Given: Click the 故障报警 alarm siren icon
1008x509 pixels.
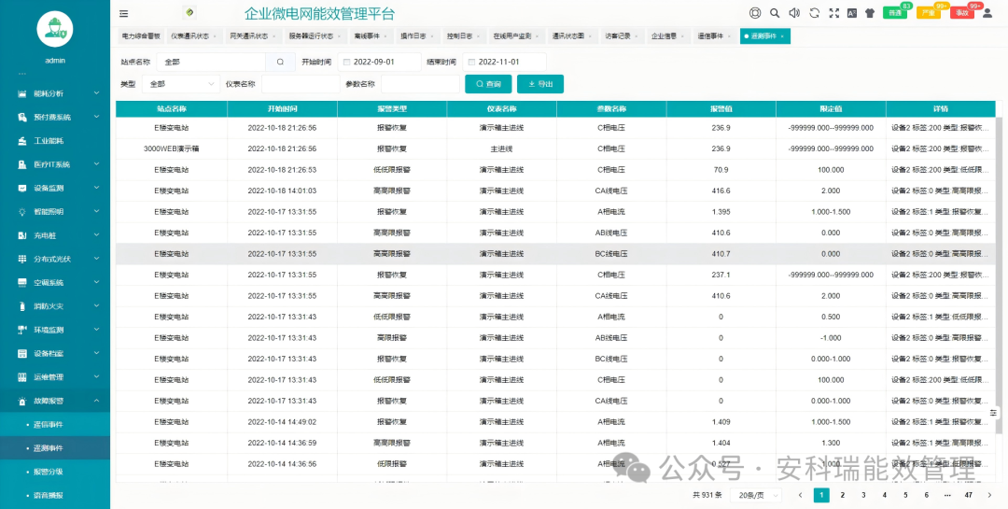Looking at the screenshot, I should (21, 401).
